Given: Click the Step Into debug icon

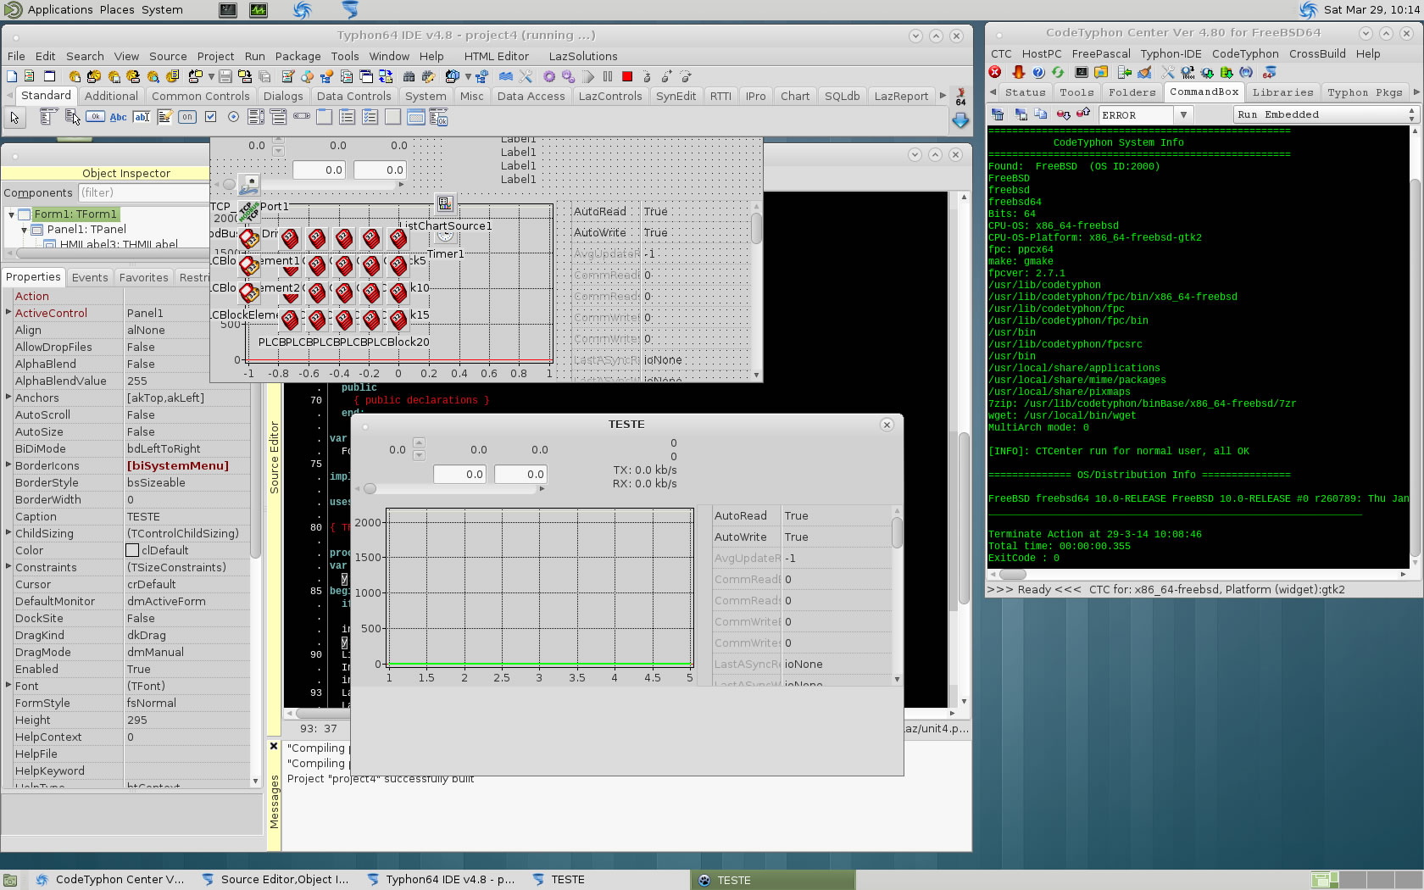Looking at the screenshot, I should coord(647,76).
